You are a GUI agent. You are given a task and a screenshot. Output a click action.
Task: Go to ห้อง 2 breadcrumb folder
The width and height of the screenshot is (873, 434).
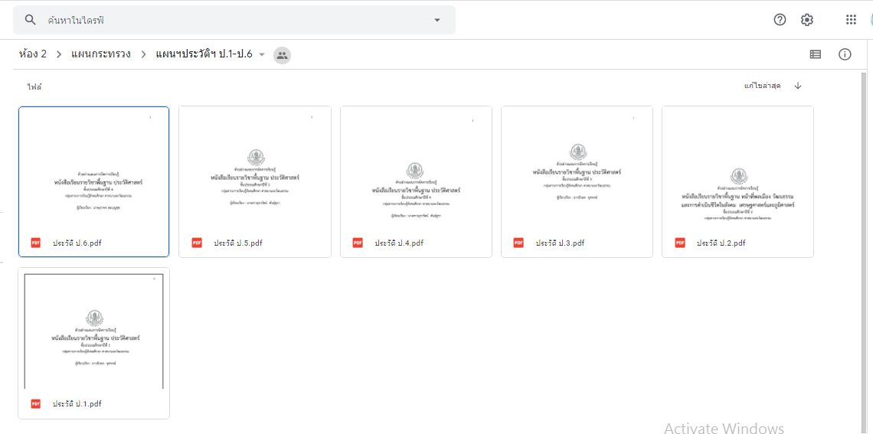pyautogui.click(x=33, y=54)
